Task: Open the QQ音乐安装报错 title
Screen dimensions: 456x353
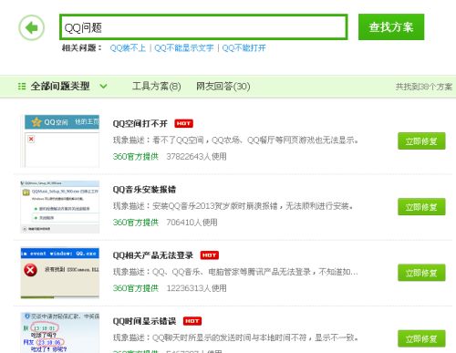Action: tap(144, 190)
